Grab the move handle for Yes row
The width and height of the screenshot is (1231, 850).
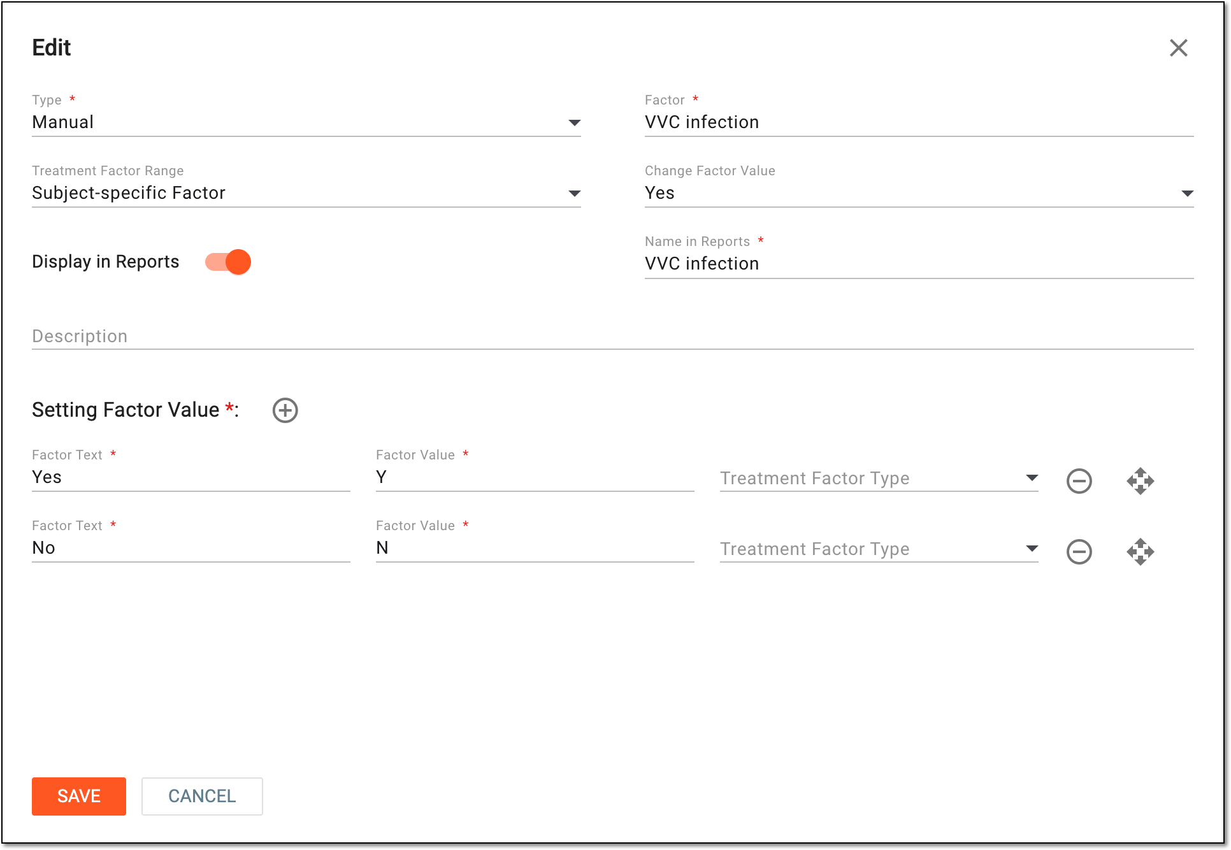tap(1140, 481)
